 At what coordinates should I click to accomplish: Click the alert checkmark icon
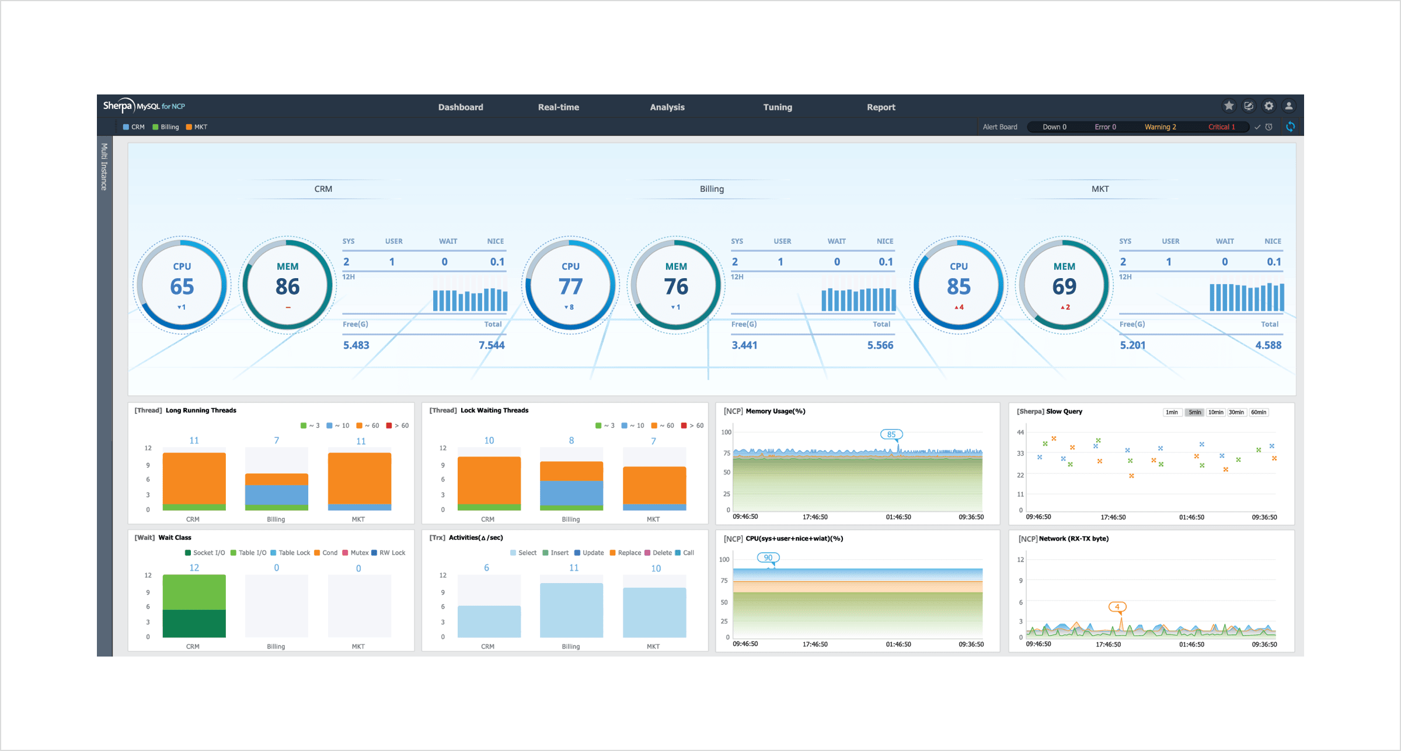[x=1257, y=127]
